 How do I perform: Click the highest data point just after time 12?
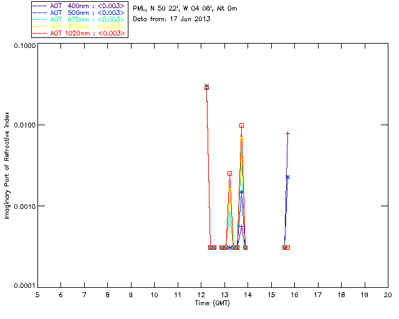coord(206,87)
